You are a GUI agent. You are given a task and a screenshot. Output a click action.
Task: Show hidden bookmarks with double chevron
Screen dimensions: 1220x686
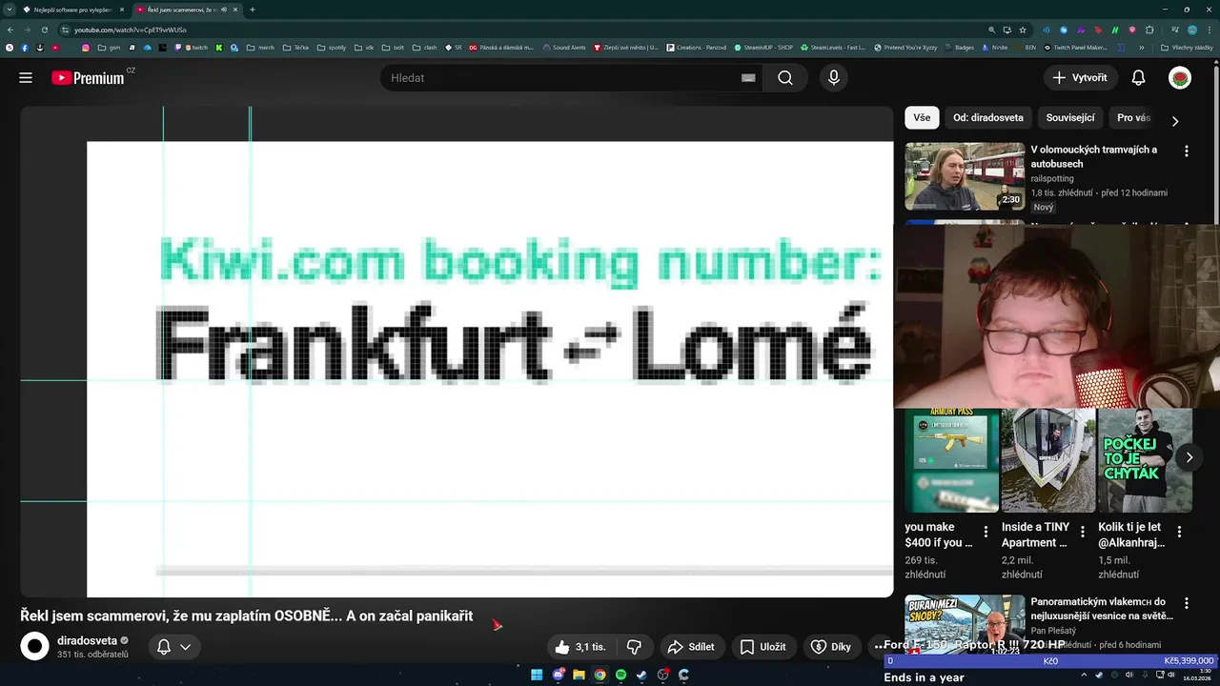[x=1142, y=48]
